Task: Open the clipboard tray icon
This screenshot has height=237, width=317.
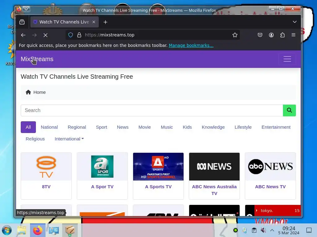Action: [254, 230]
